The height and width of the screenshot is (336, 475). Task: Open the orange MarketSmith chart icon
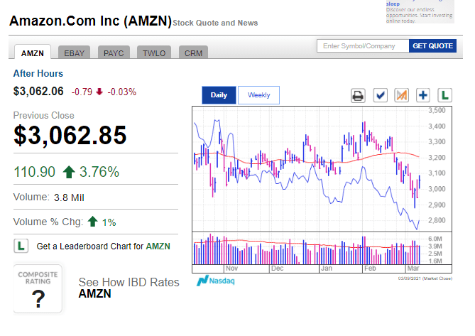coord(401,95)
